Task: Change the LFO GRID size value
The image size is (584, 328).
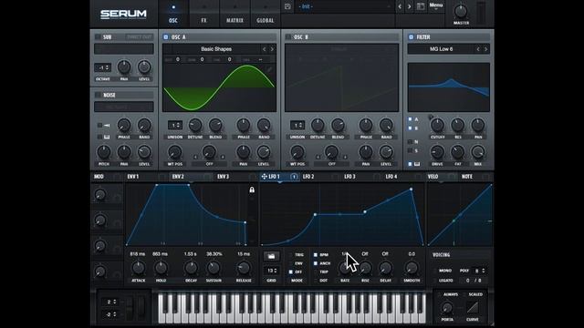Action: click(271, 271)
